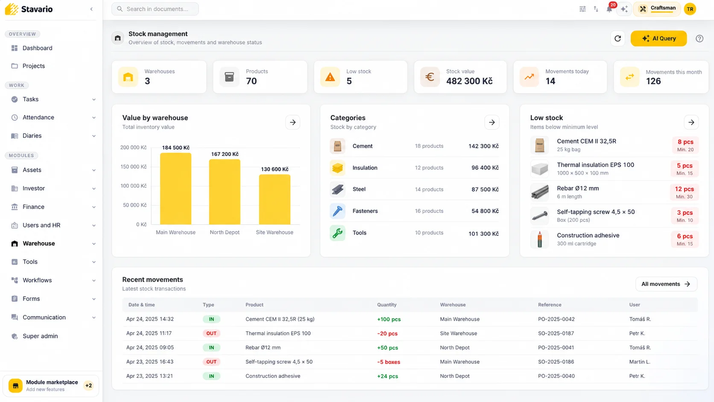Click the Low stock warning triangle icon
This screenshot has height=402, width=714.
pyautogui.click(x=330, y=77)
